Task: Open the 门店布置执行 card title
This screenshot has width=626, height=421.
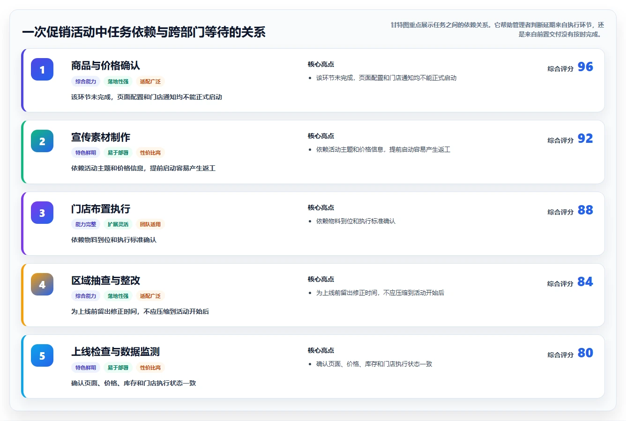Action: coord(101,209)
